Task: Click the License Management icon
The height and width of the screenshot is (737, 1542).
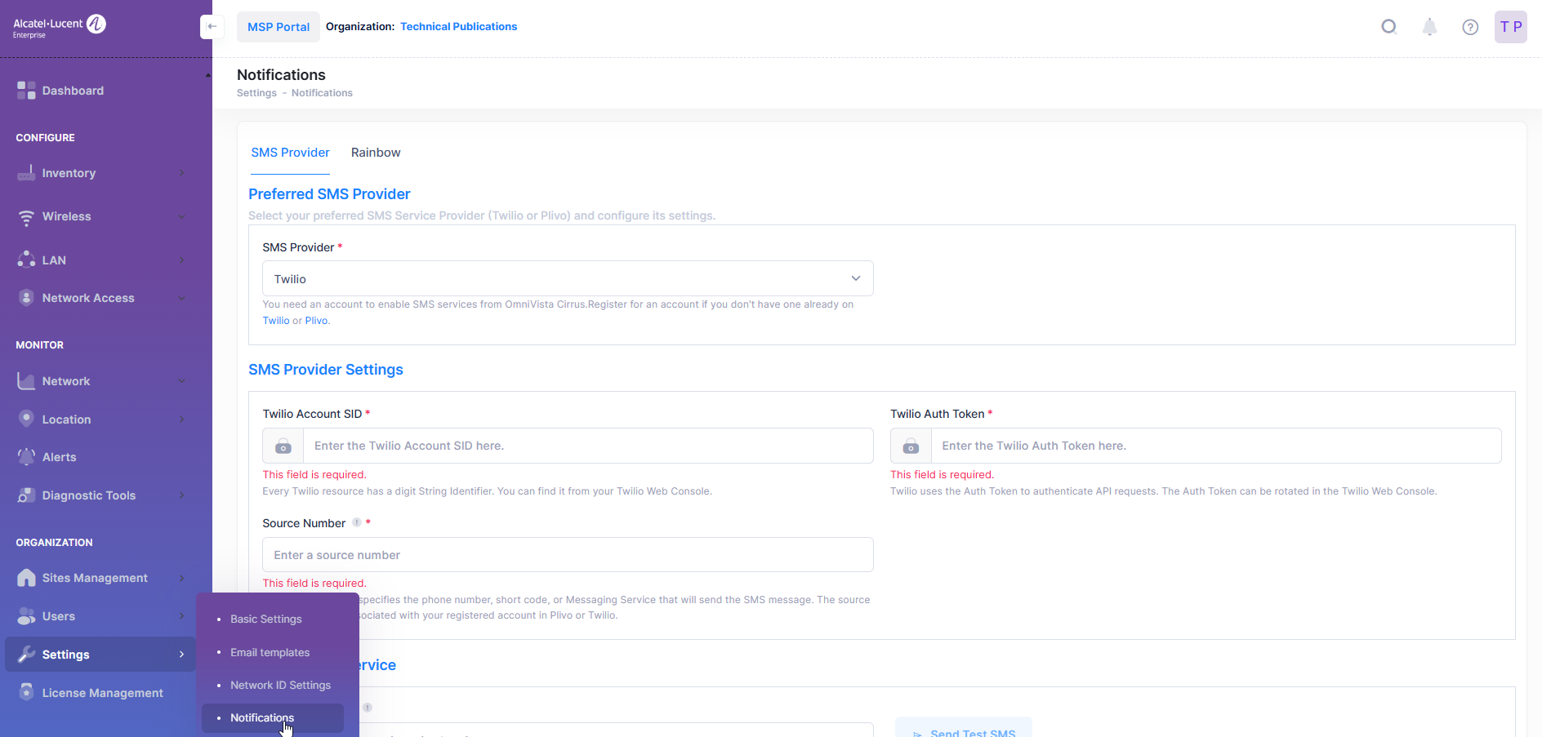Action: [26, 692]
